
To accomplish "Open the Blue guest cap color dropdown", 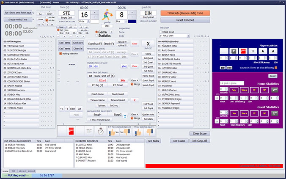I will pos(126,21).
